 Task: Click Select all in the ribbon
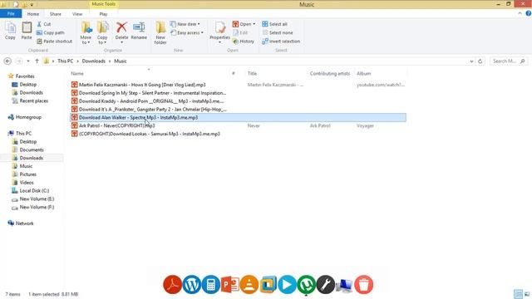(x=274, y=24)
